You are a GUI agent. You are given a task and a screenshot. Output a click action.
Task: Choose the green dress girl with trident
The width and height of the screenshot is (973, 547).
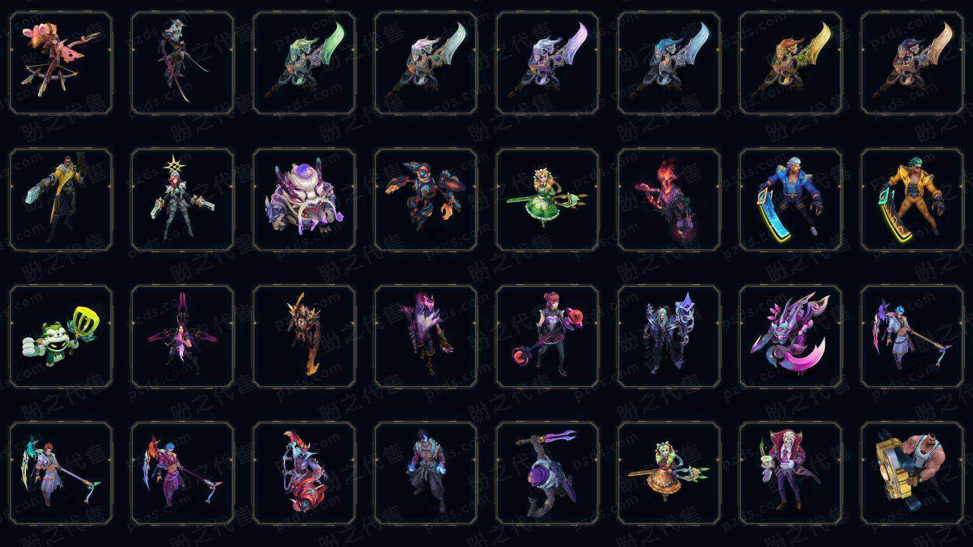click(547, 200)
